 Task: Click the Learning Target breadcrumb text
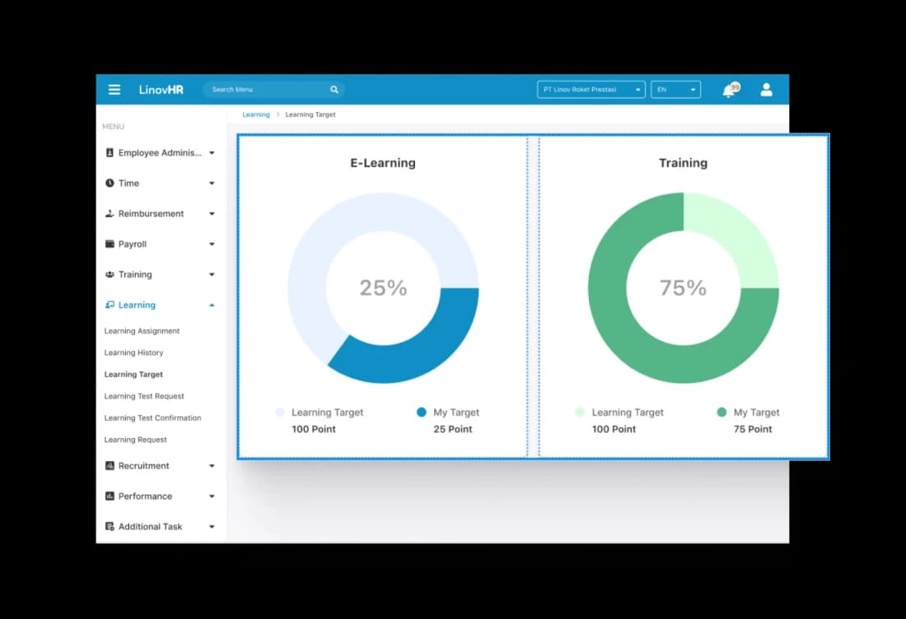(x=311, y=114)
